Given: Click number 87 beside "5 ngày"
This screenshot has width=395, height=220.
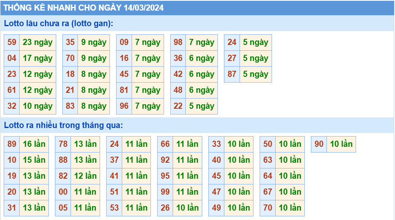Looking at the screenshot, I should (232, 74).
